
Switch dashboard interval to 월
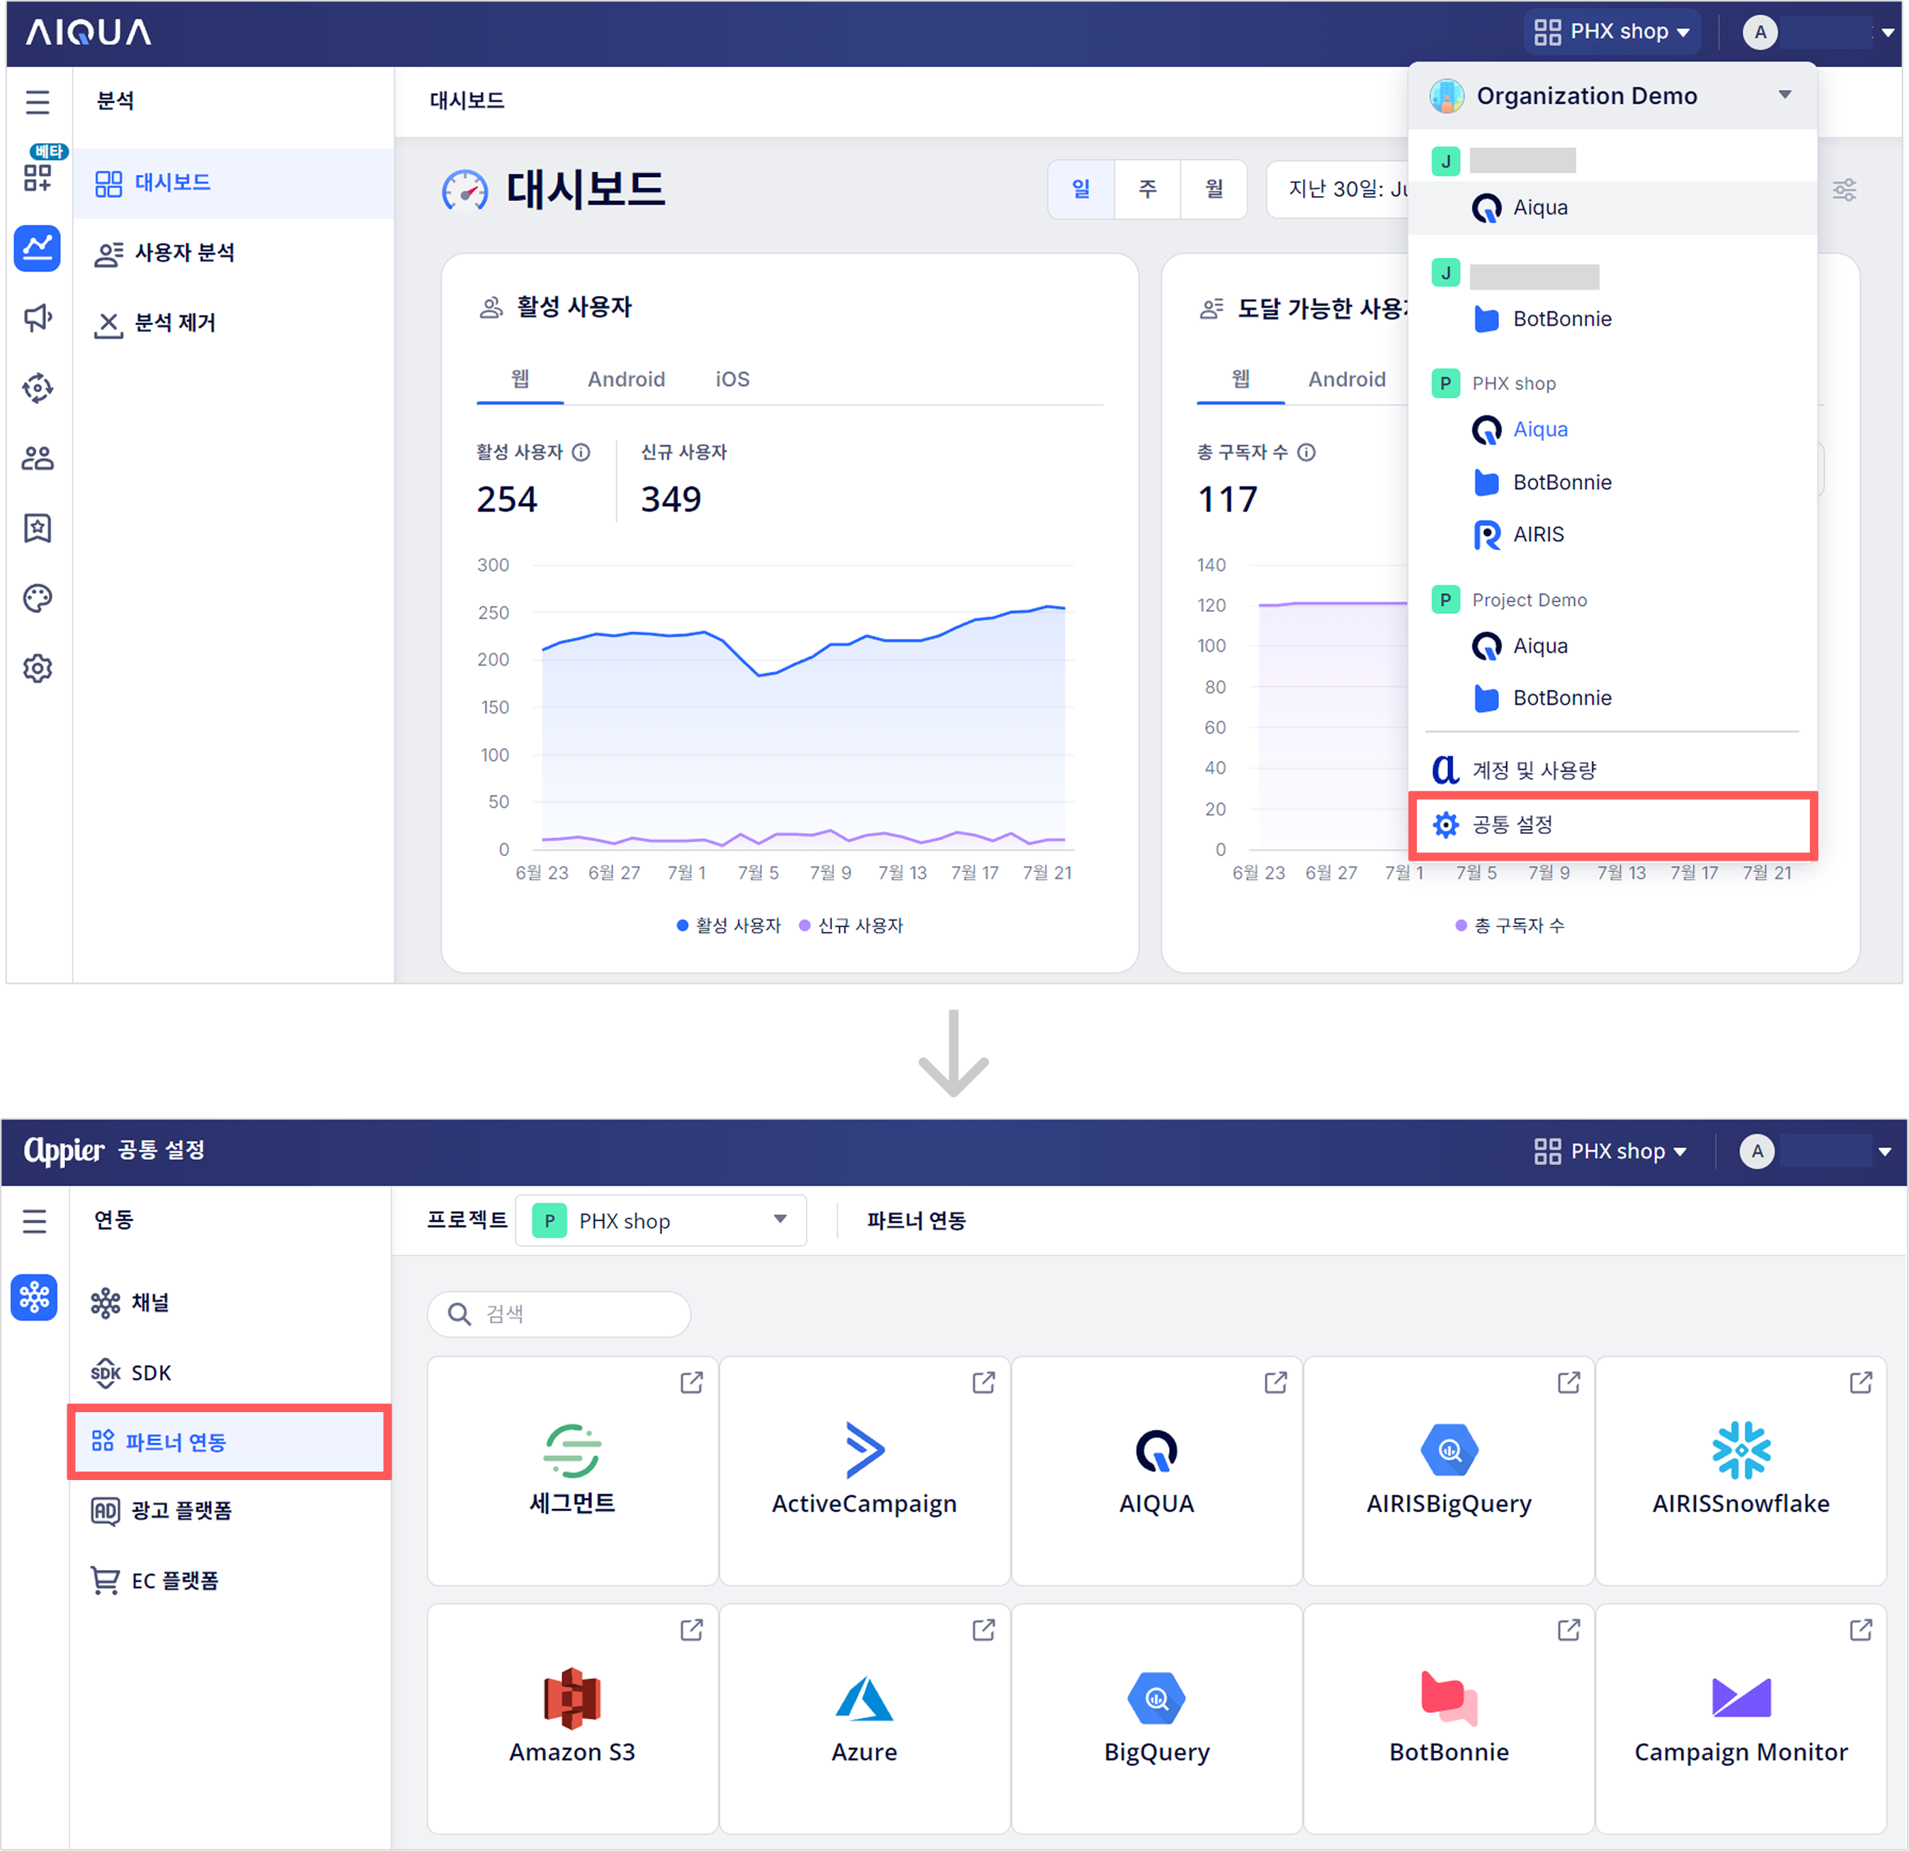point(1214,189)
